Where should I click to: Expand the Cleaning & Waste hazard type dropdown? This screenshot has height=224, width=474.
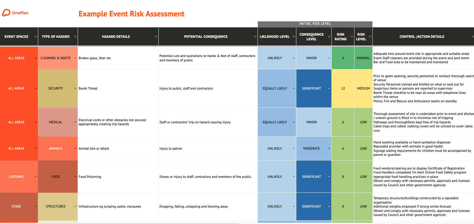tap(75, 58)
